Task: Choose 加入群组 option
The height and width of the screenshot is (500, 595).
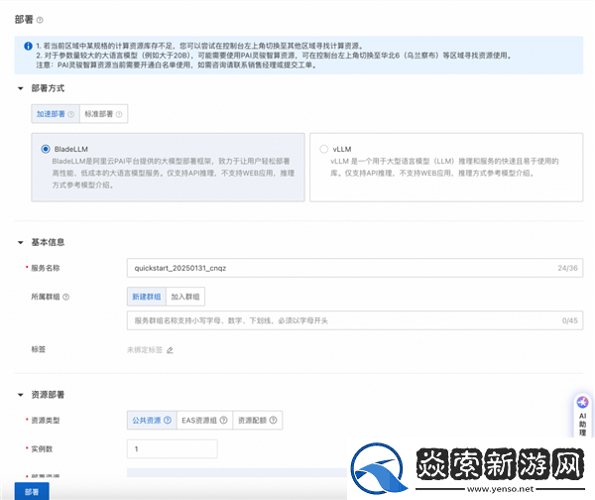Action: pos(185,297)
